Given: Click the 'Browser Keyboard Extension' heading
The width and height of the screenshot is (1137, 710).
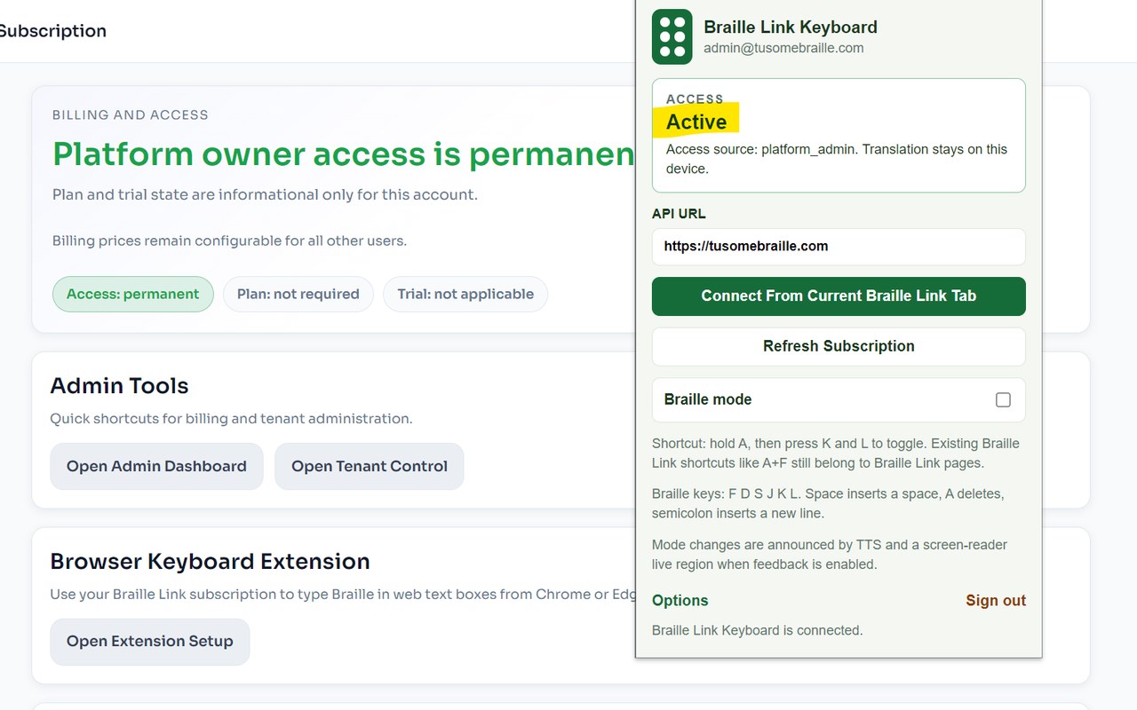Looking at the screenshot, I should tap(210, 562).
